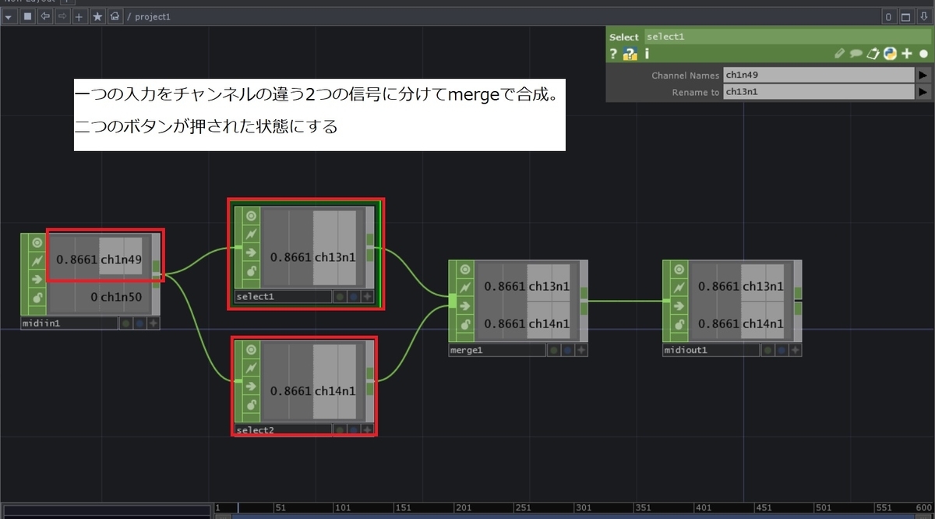Click the Python logo icon in the parameter header
This screenshot has width=935, height=519.
[x=889, y=54]
